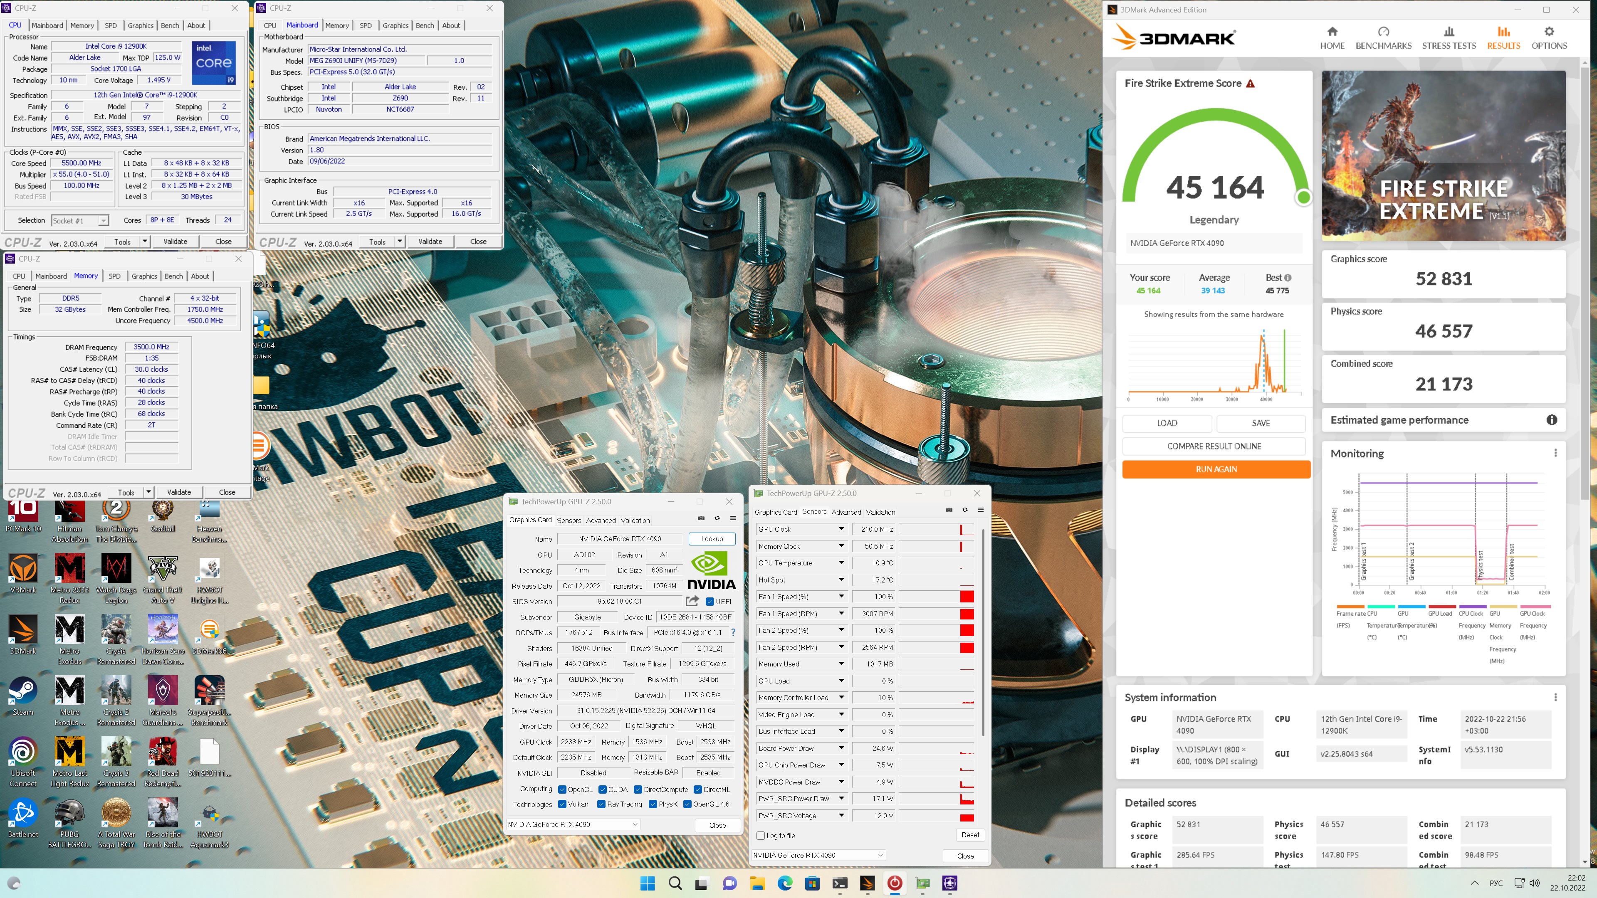Open the Battle.net desktop shortcut
The height and width of the screenshot is (898, 1597).
pyautogui.click(x=23, y=818)
